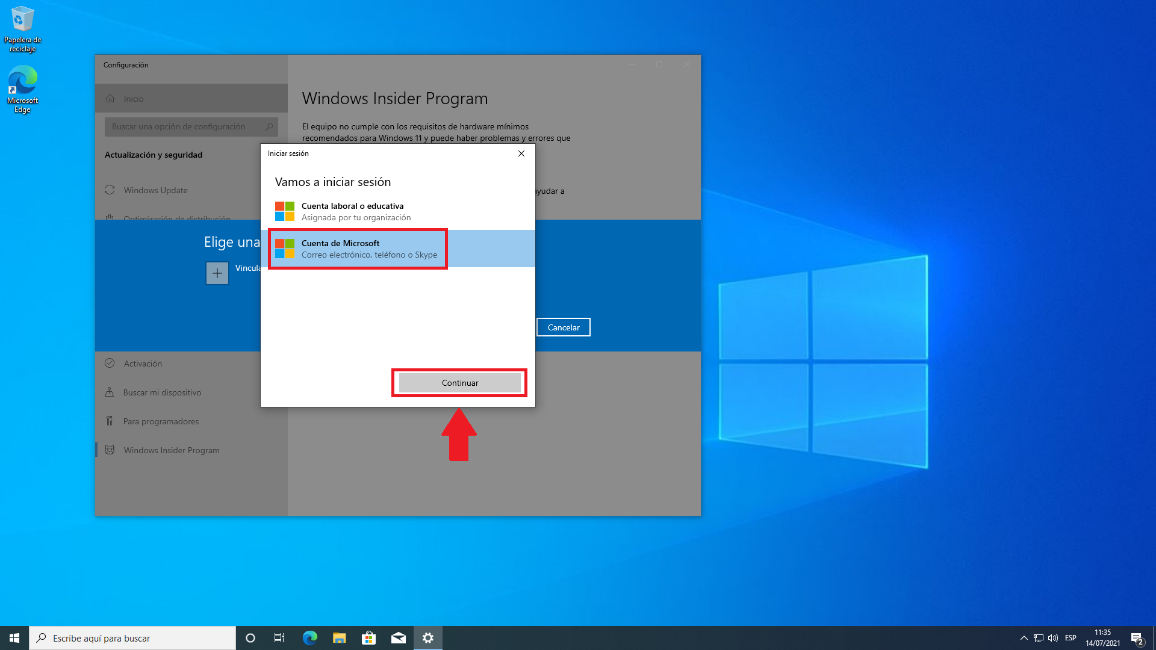This screenshot has width=1156, height=650.
Task: Open Para programadores section
Action: (161, 421)
